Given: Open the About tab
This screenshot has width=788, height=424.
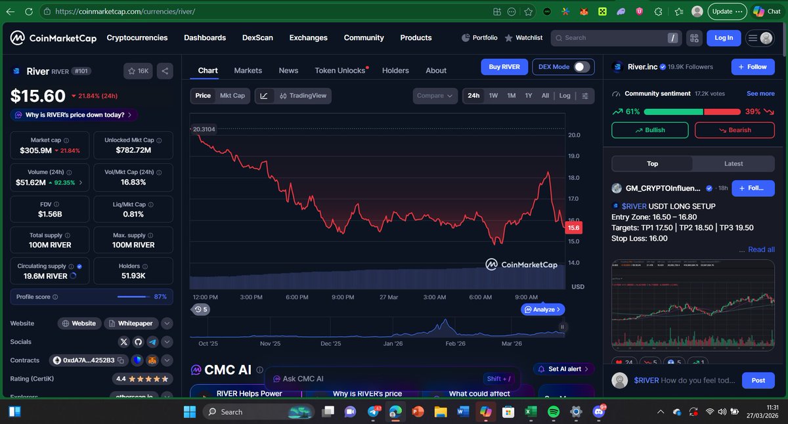Looking at the screenshot, I should click(436, 70).
